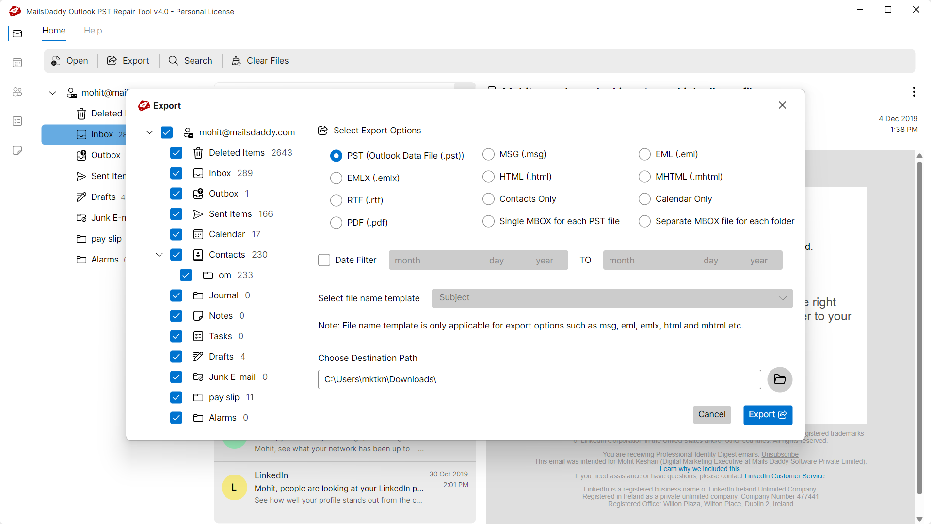This screenshot has width=931, height=524.
Task: Open the contacts view in left sidebar
Action: [17, 92]
